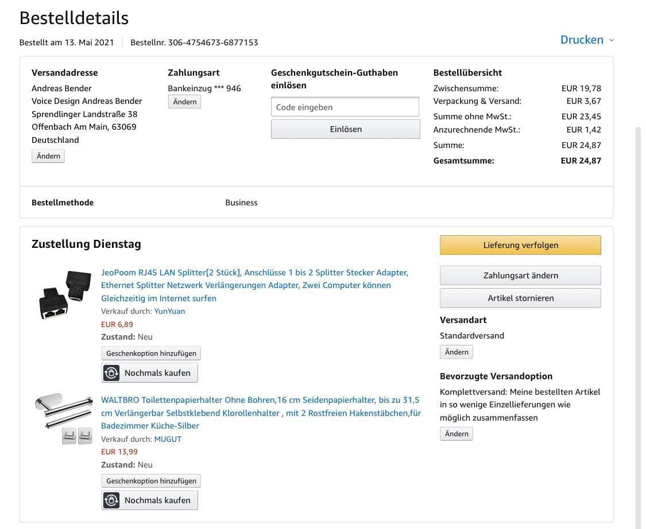
Task: Click the reorder icon beside LAN splitter
Action: point(111,373)
